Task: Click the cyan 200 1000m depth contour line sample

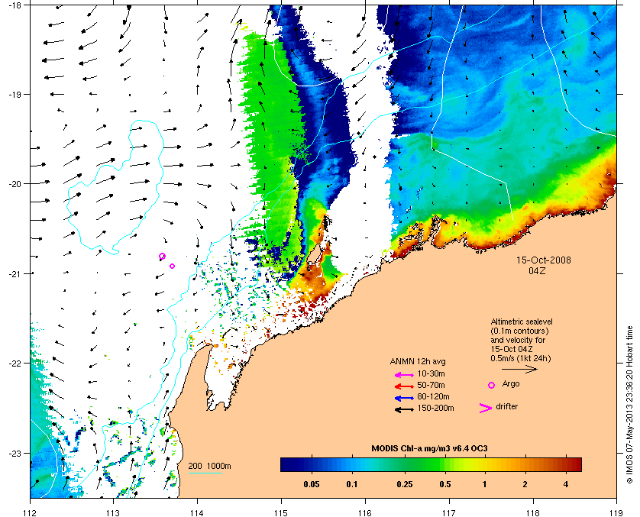Action: pyautogui.click(x=205, y=473)
